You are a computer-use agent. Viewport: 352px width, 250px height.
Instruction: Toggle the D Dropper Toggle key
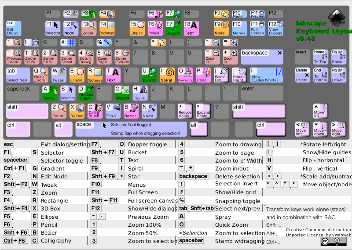86,93
